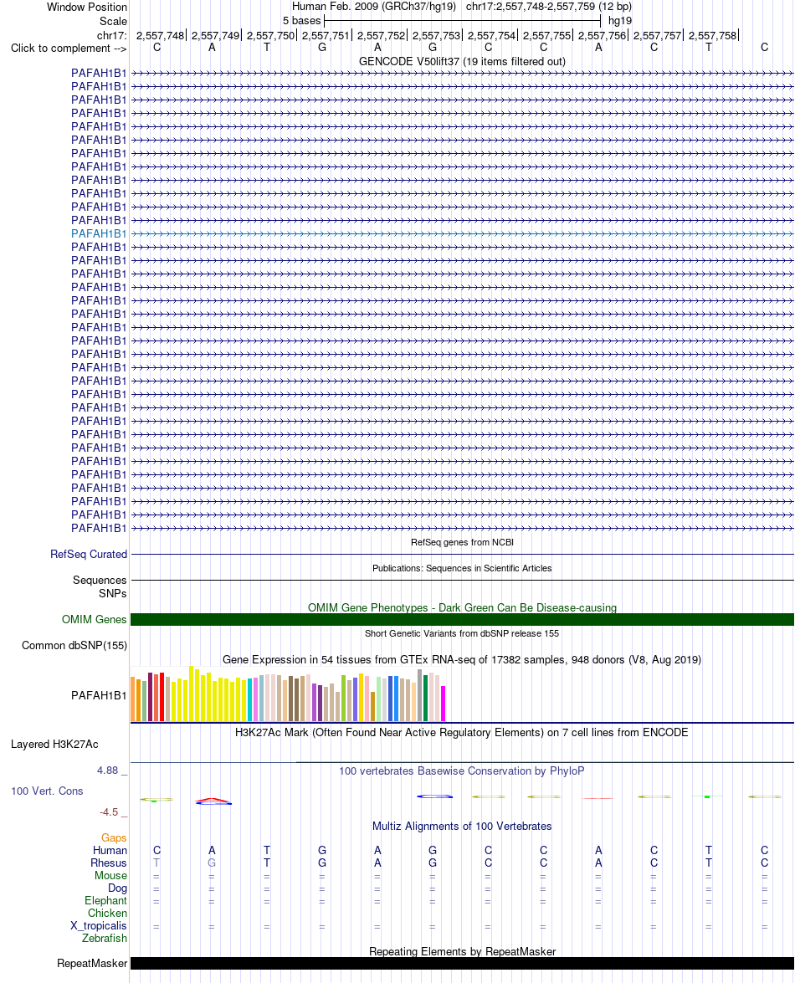Click the black RepeatMasker bar
This screenshot has width=795, height=983.
click(x=462, y=964)
